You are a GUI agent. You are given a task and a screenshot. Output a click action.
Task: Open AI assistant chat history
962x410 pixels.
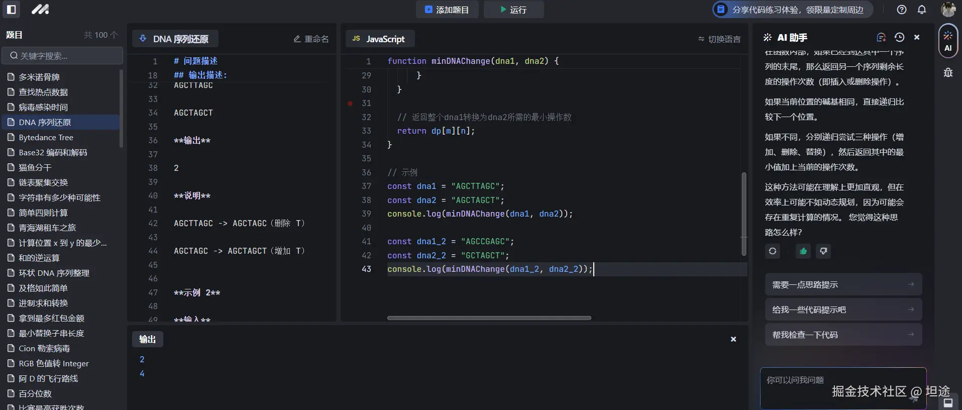(899, 38)
